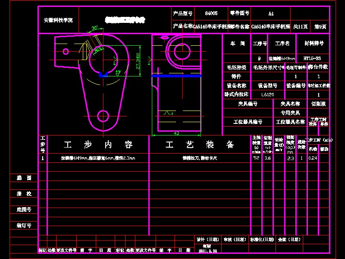Select the 底图号 side label

pos(24,210)
